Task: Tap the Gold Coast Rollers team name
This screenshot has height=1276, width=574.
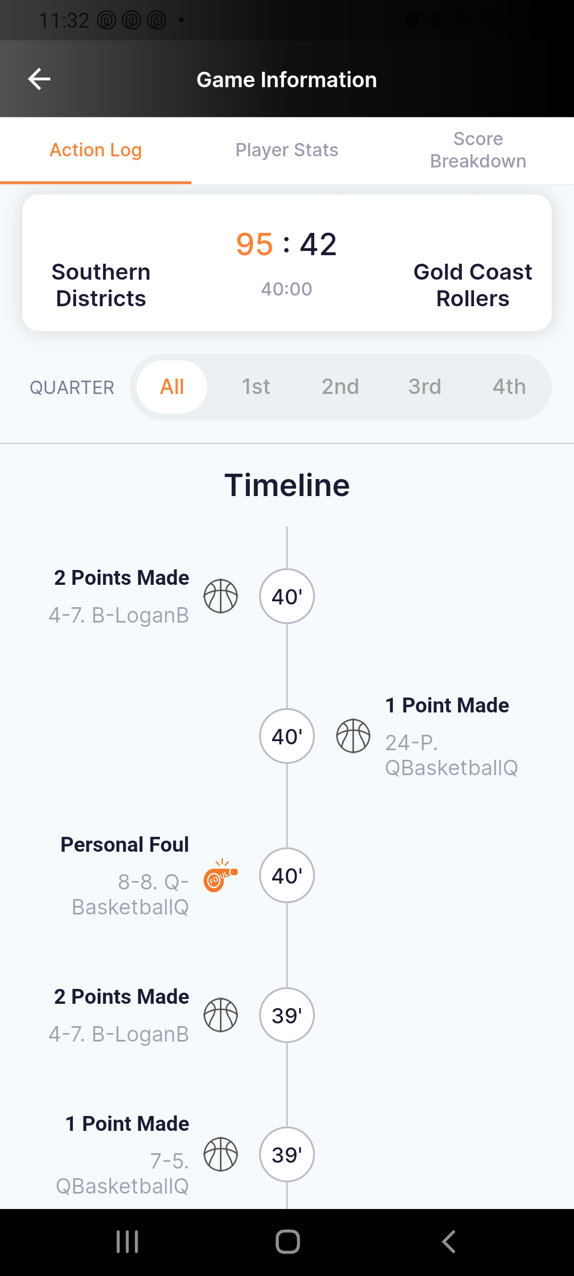Action: click(x=472, y=285)
